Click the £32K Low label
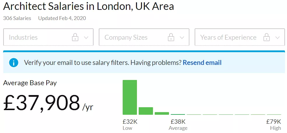Image resolution: width=287 pixels, height=133 pixels. point(130,124)
